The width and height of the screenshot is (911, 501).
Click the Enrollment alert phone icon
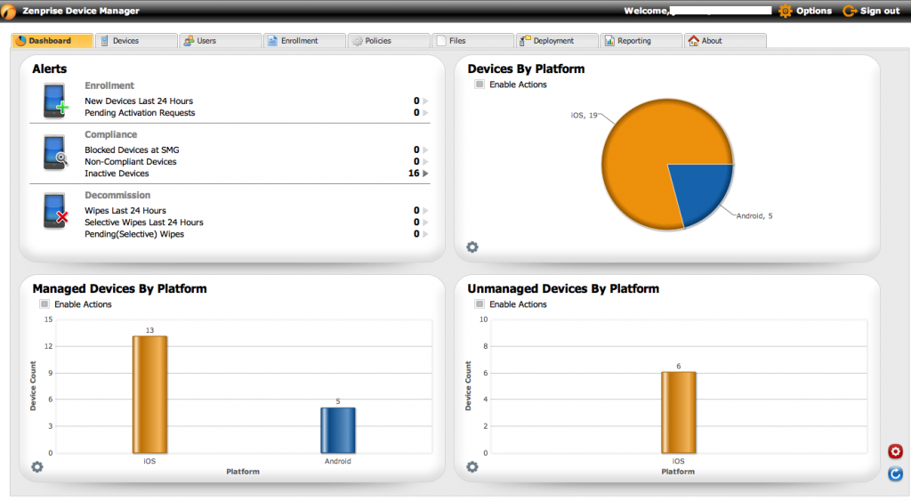click(55, 100)
